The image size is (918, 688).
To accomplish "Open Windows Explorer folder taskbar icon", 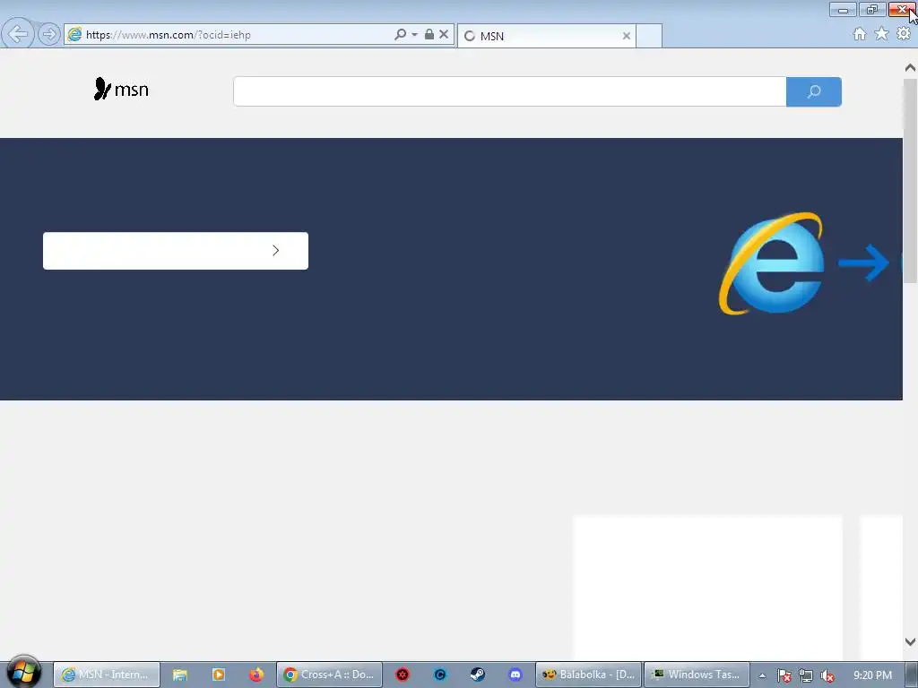I will (179, 675).
